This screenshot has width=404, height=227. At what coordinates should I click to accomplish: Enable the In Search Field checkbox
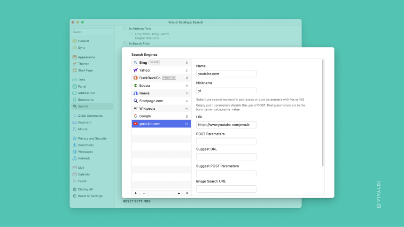click(125, 44)
